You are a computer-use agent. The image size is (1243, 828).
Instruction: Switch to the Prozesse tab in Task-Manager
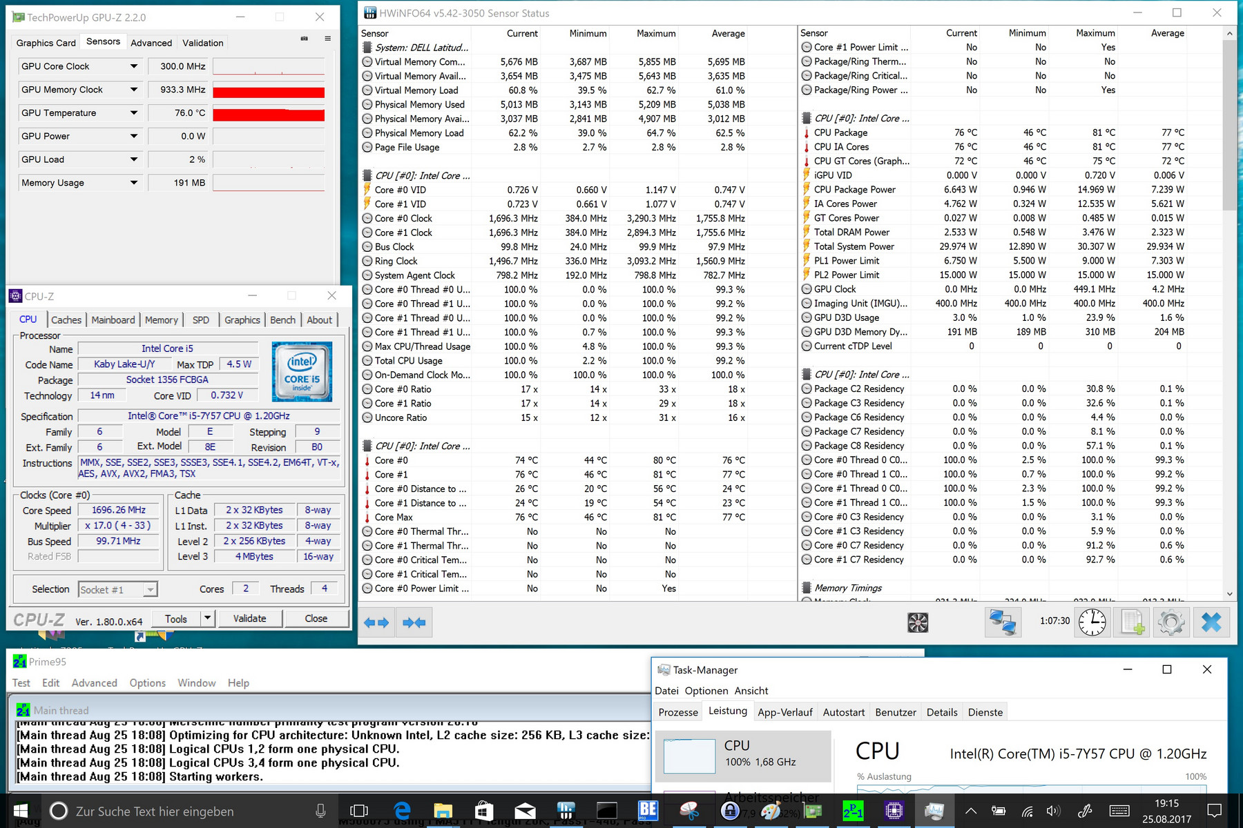tap(678, 712)
